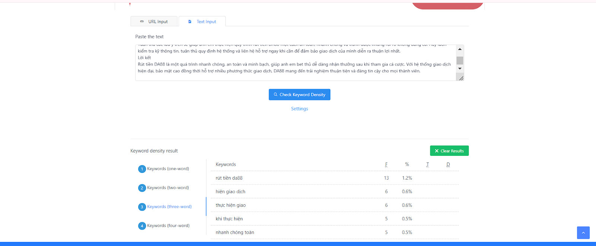Open the Settings link
The image size is (596, 246).
tap(299, 109)
